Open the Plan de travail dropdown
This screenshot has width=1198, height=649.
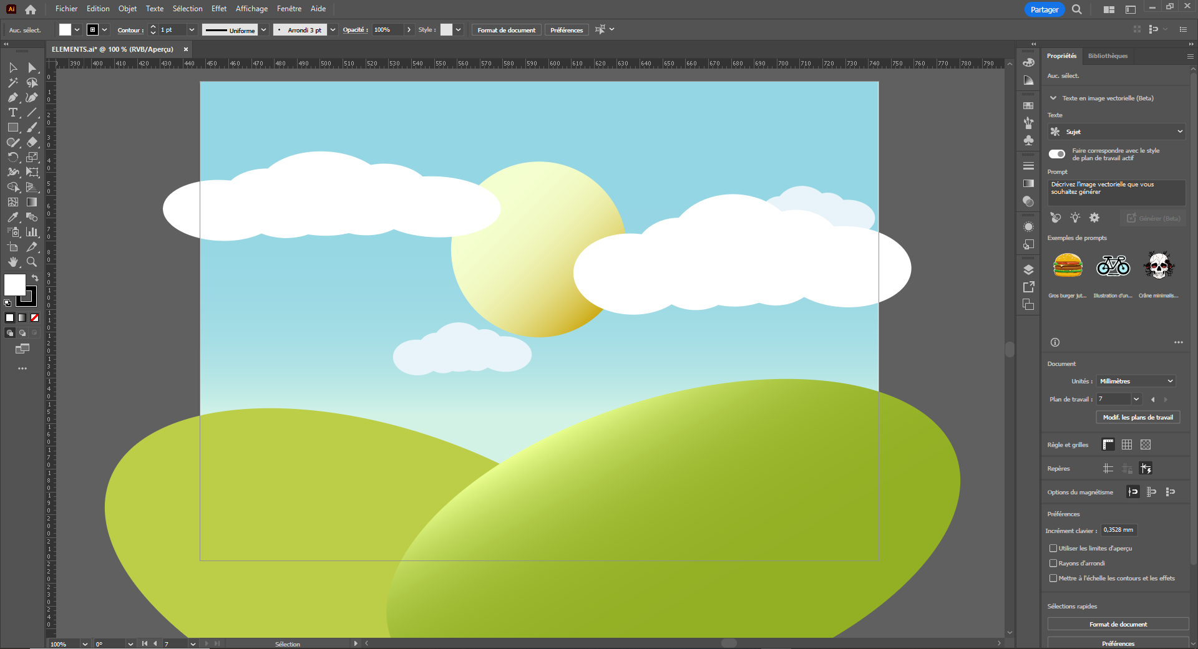pyautogui.click(x=1136, y=399)
